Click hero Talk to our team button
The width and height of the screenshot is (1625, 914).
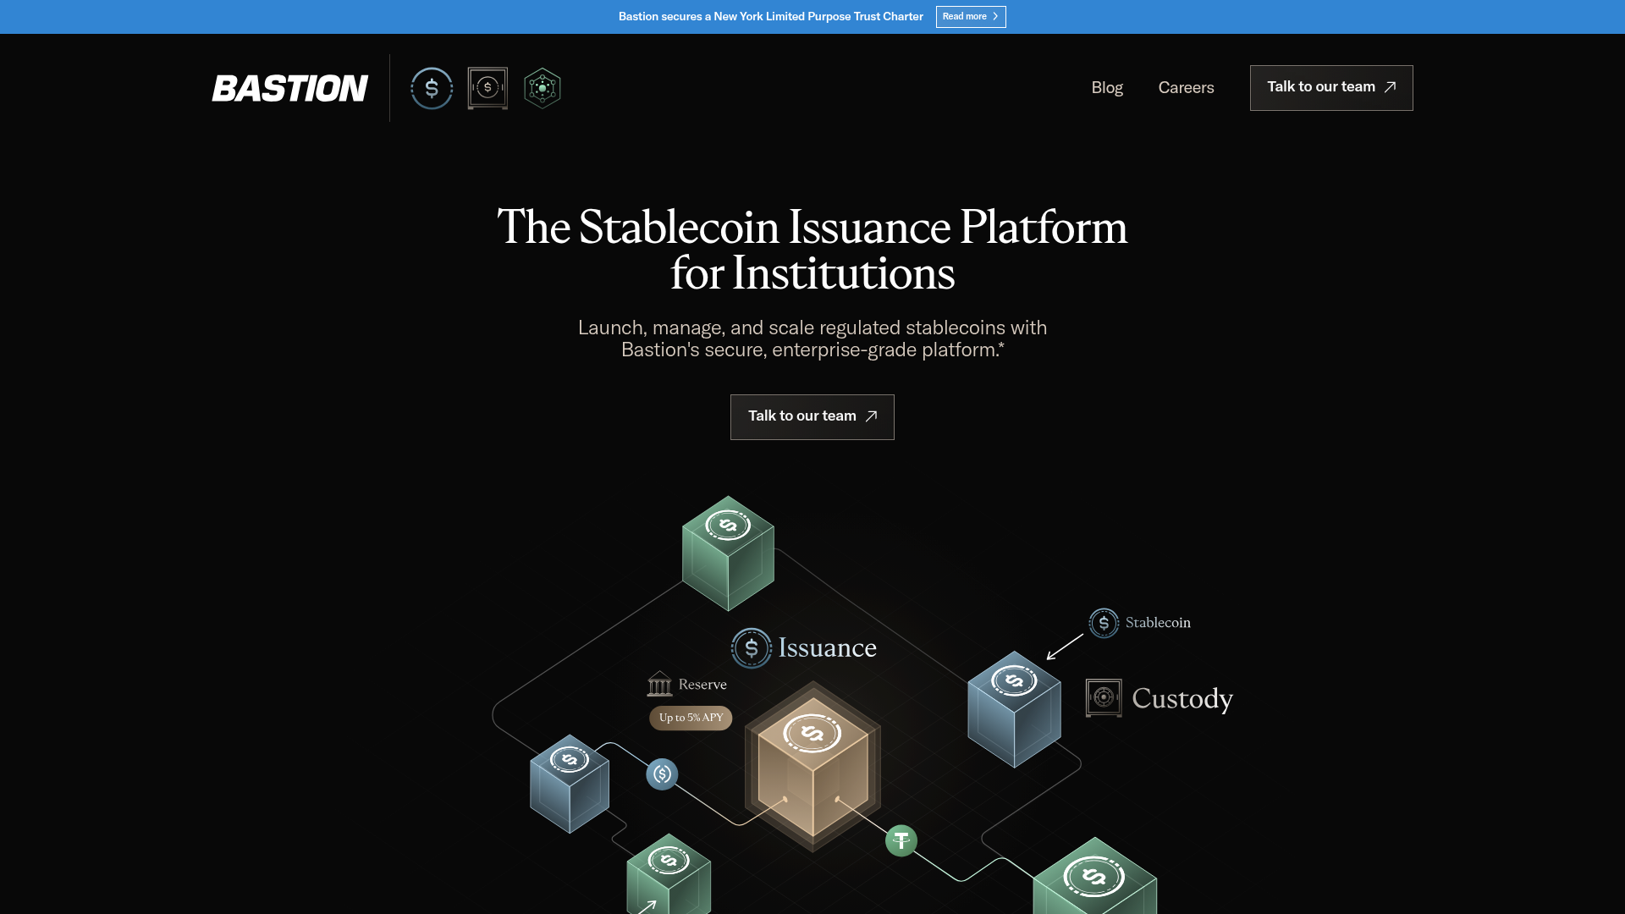click(812, 417)
